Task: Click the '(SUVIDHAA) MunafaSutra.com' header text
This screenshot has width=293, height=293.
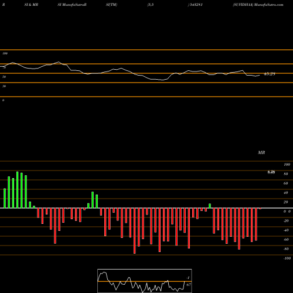Action: 258,5
